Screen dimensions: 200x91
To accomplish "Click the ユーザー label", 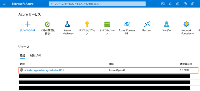I will 166,30.
